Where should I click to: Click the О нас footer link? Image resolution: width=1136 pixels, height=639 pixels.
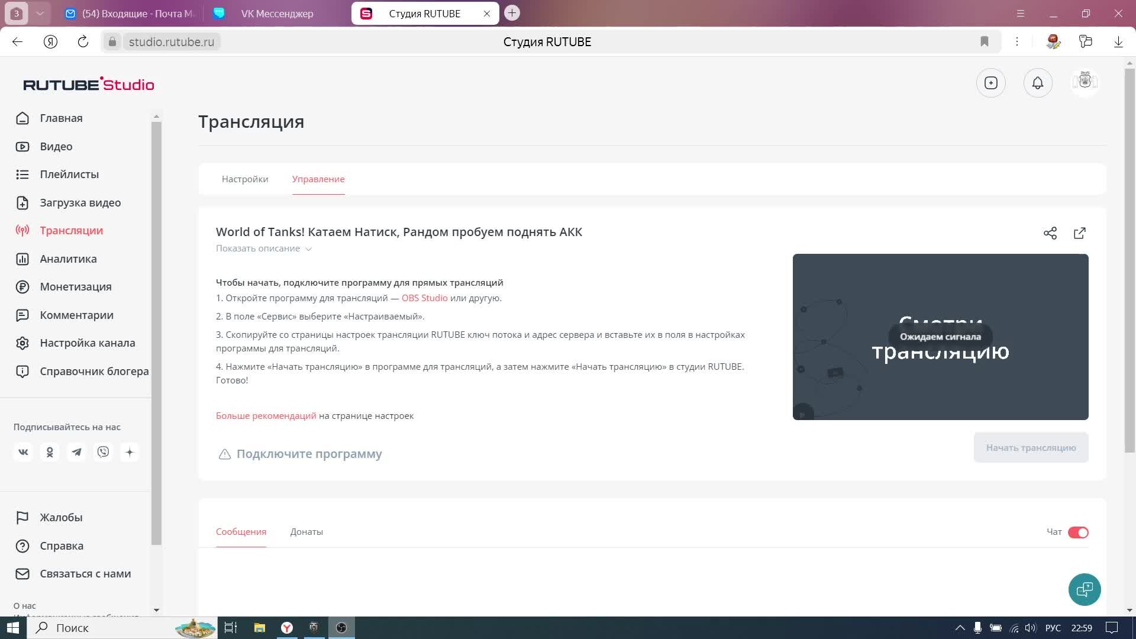point(25,606)
